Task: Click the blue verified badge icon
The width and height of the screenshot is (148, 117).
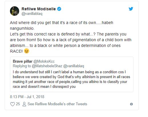Action: point(59,9)
